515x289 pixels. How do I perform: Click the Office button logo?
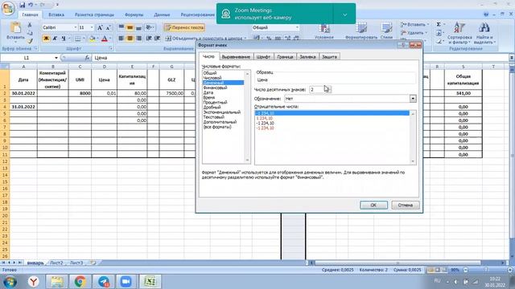pos(7,8)
